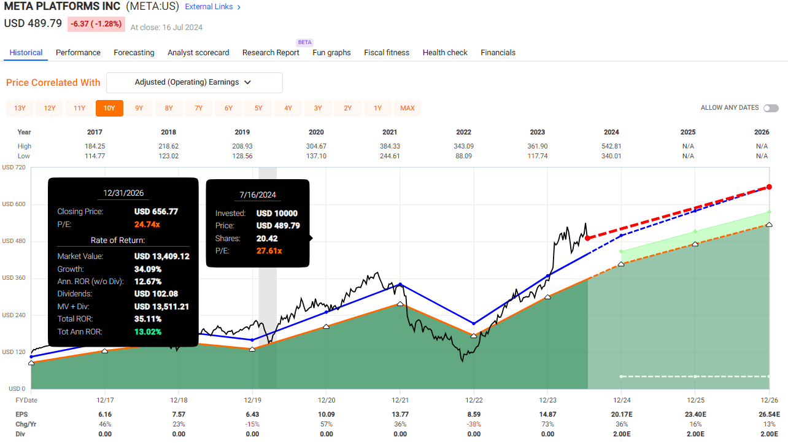Switch to the Fun graphs tab
The image size is (788, 443).
331,53
